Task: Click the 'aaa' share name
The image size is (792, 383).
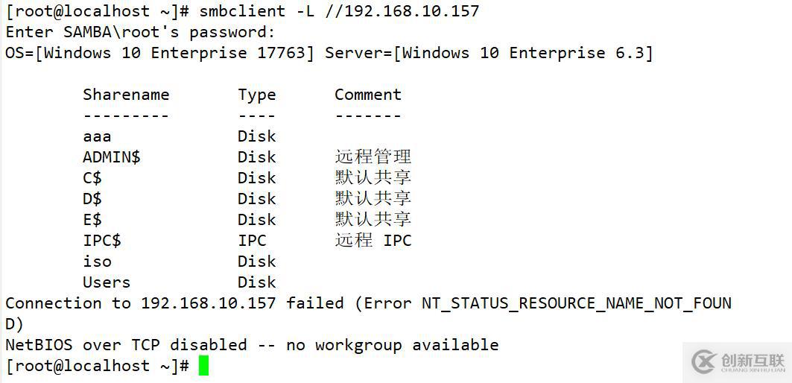Action: [97, 136]
